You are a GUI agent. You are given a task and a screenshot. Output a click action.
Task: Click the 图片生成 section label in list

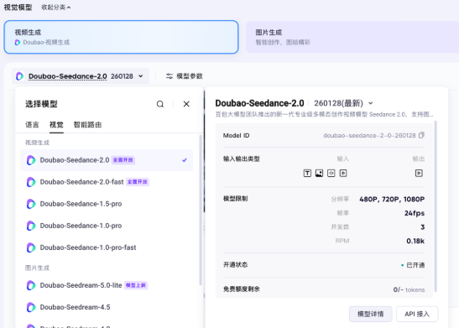point(37,268)
